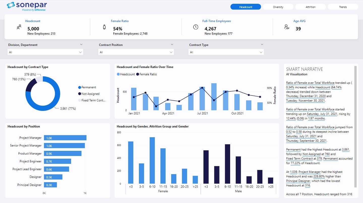Select the Project Lead Engineer bar
Image resolution: width=363 pixels, height=203 pixels.
56,169
